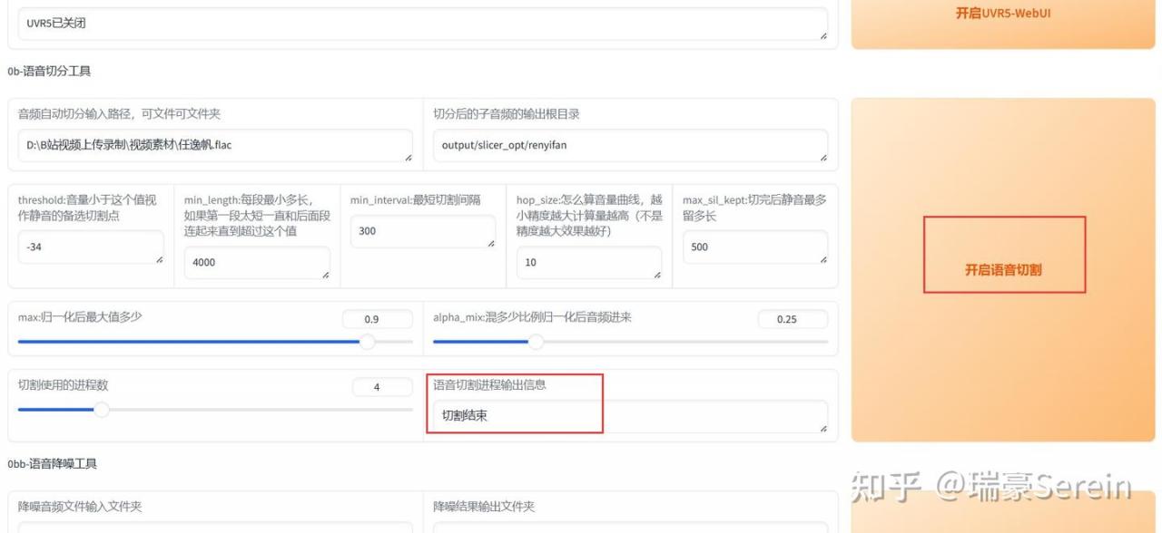Click the 音频自动切分输入路径 label
This screenshot has height=533, width=1162.
(120, 113)
